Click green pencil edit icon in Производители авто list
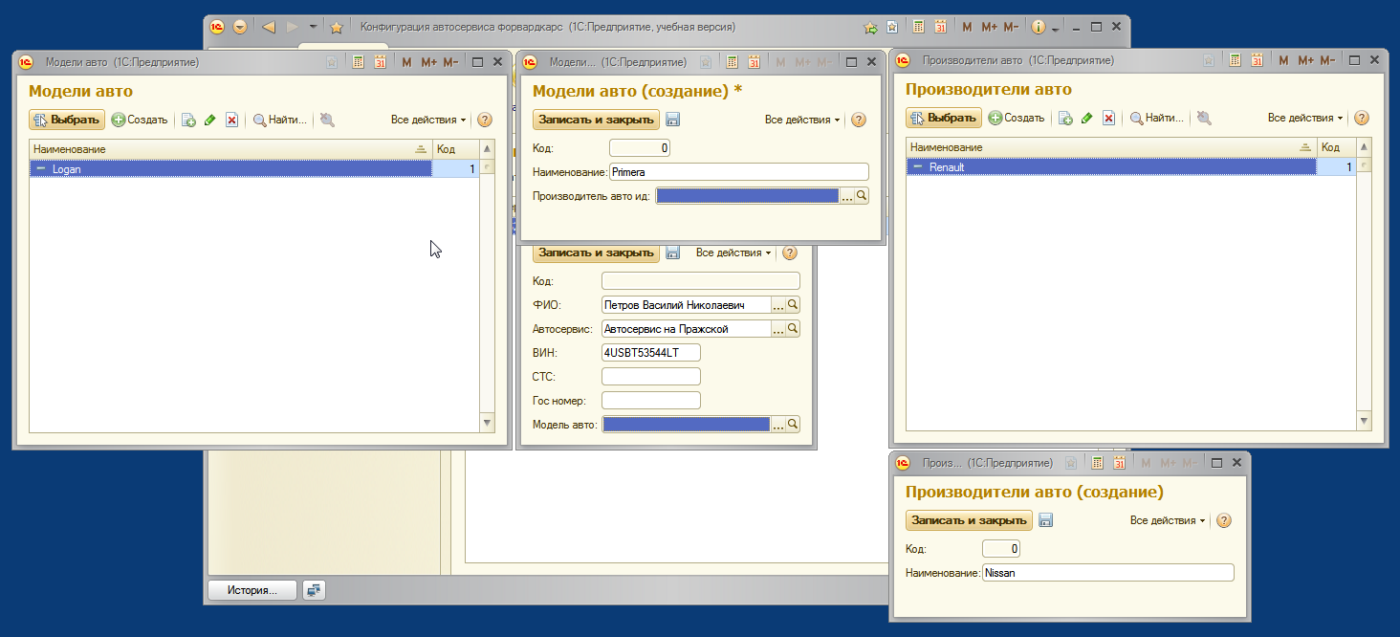The height and width of the screenshot is (637, 1400). (1087, 119)
